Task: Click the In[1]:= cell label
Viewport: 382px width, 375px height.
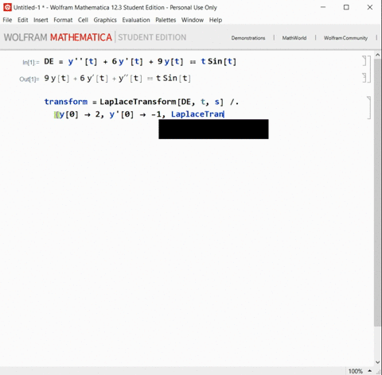Action: coord(31,63)
